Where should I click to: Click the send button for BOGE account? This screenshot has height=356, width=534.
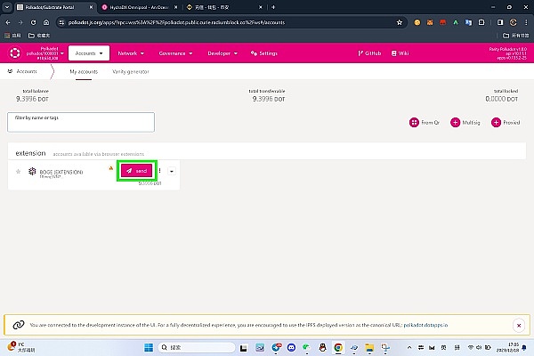click(x=136, y=171)
